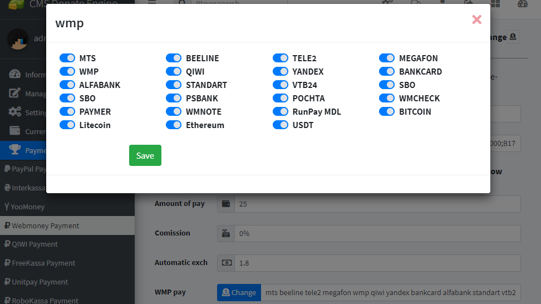
Task: Click the Change button for WMP pay
Action: tap(239, 292)
